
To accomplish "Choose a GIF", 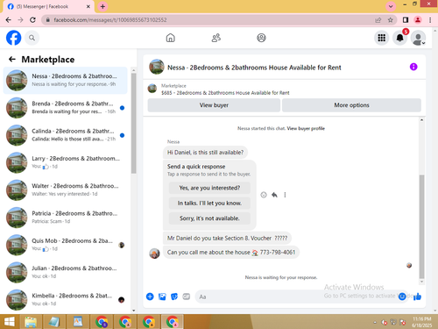I will coord(187,297).
